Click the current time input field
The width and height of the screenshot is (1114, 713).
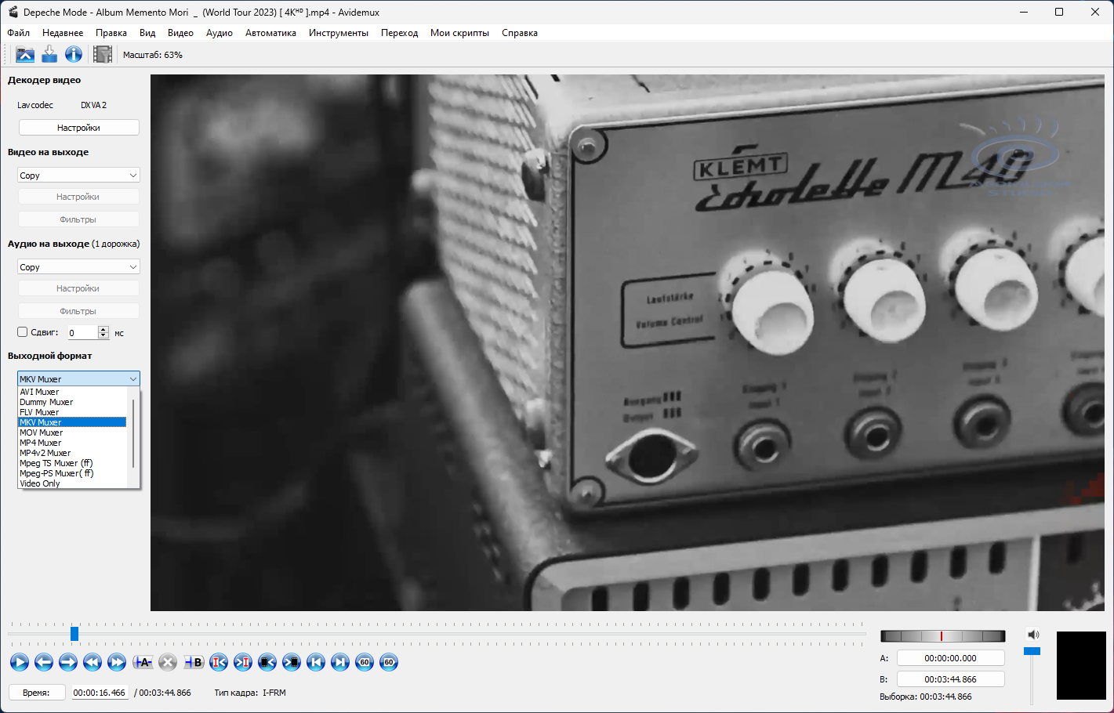coord(100,693)
